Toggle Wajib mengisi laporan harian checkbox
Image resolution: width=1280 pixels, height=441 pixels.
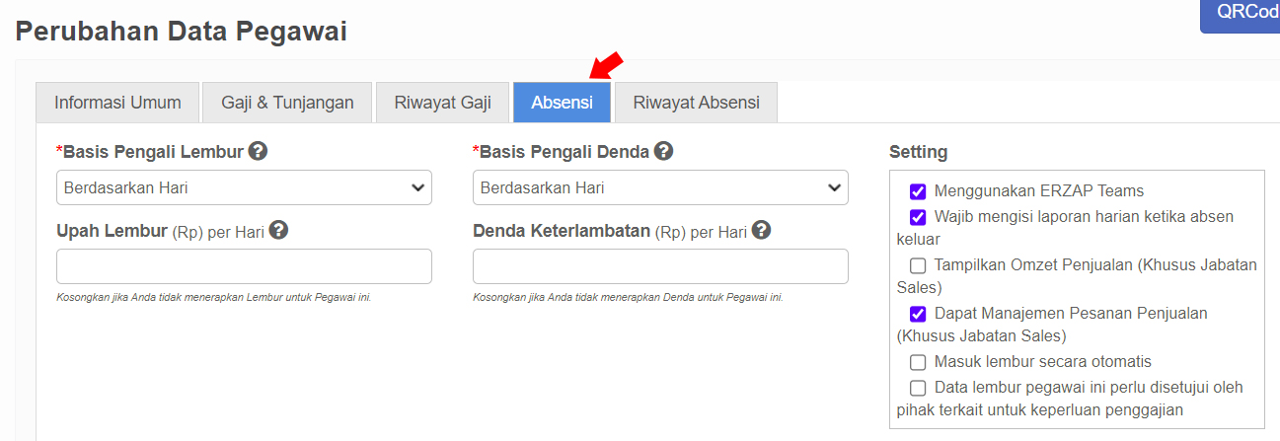coord(918,216)
